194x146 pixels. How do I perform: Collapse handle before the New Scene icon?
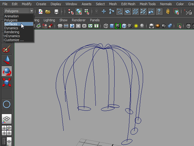tap(35, 12)
